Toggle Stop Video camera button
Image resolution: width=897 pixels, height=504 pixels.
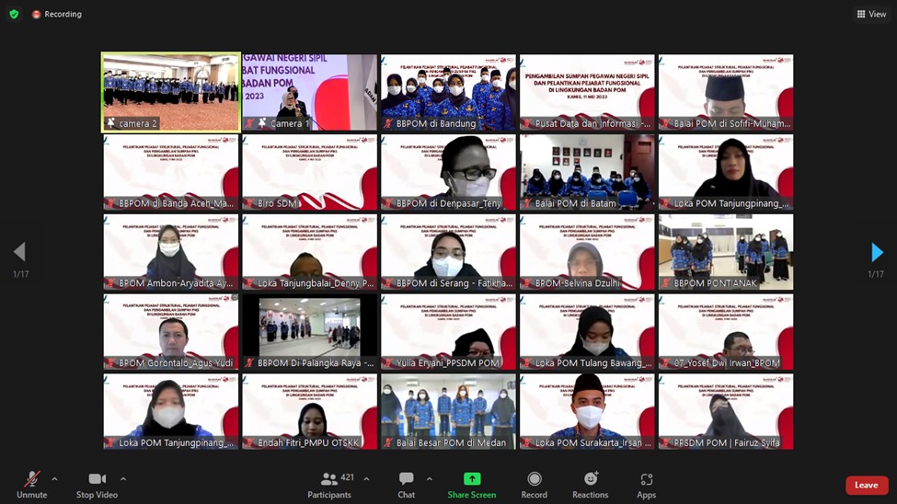(97, 479)
